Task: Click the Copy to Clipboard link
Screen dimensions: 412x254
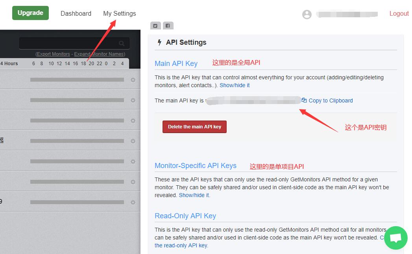Action: (330, 100)
